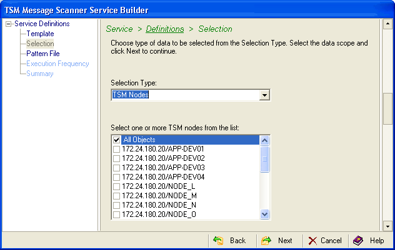This screenshot has width=395, height=250.
Task: Click the purple Help book icon
Action: click(358, 241)
